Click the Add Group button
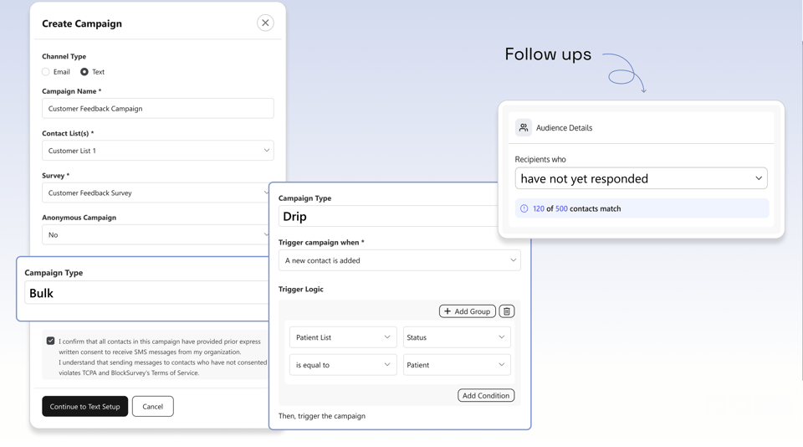Screen dimensions: 803x447 (x=467, y=311)
